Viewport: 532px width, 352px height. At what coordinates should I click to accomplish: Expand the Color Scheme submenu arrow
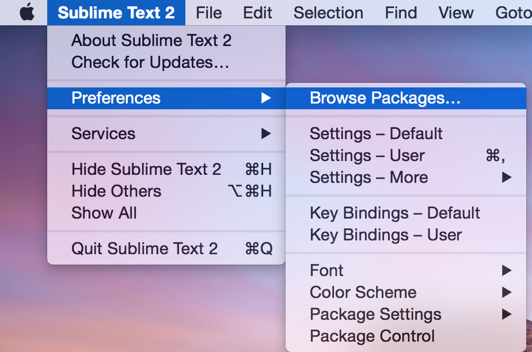(x=507, y=292)
